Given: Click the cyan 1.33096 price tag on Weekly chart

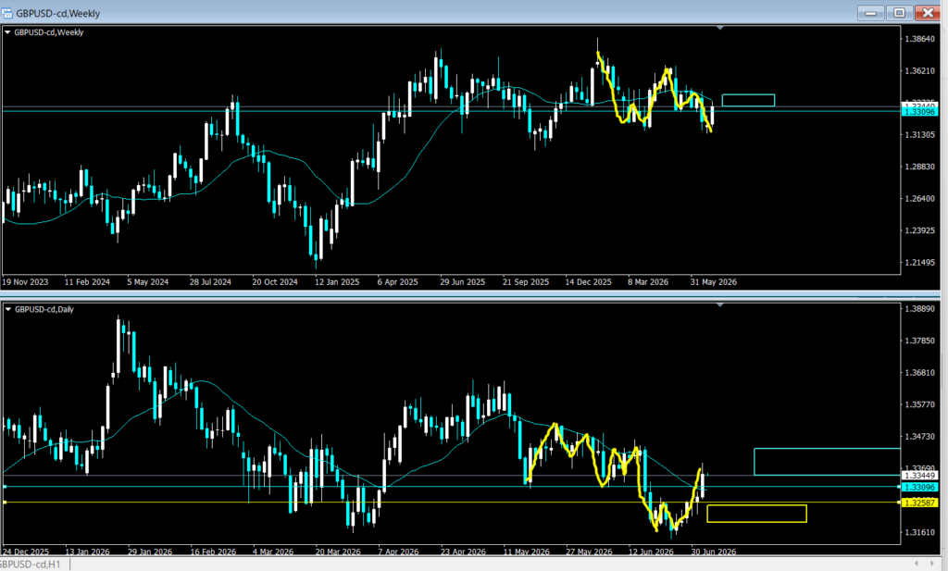Looking at the screenshot, I should pos(919,112).
